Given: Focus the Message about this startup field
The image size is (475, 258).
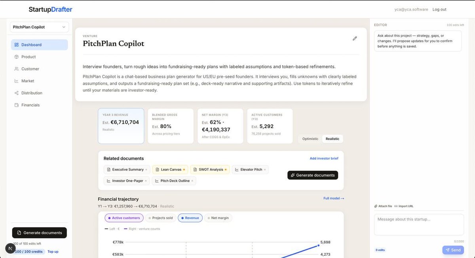Looking at the screenshot, I should [x=419, y=225].
